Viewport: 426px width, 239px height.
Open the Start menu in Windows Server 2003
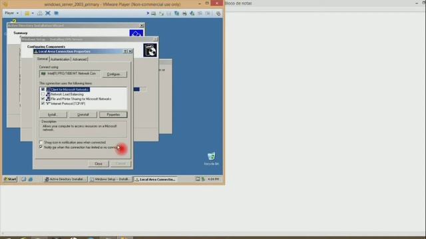click(11, 179)
